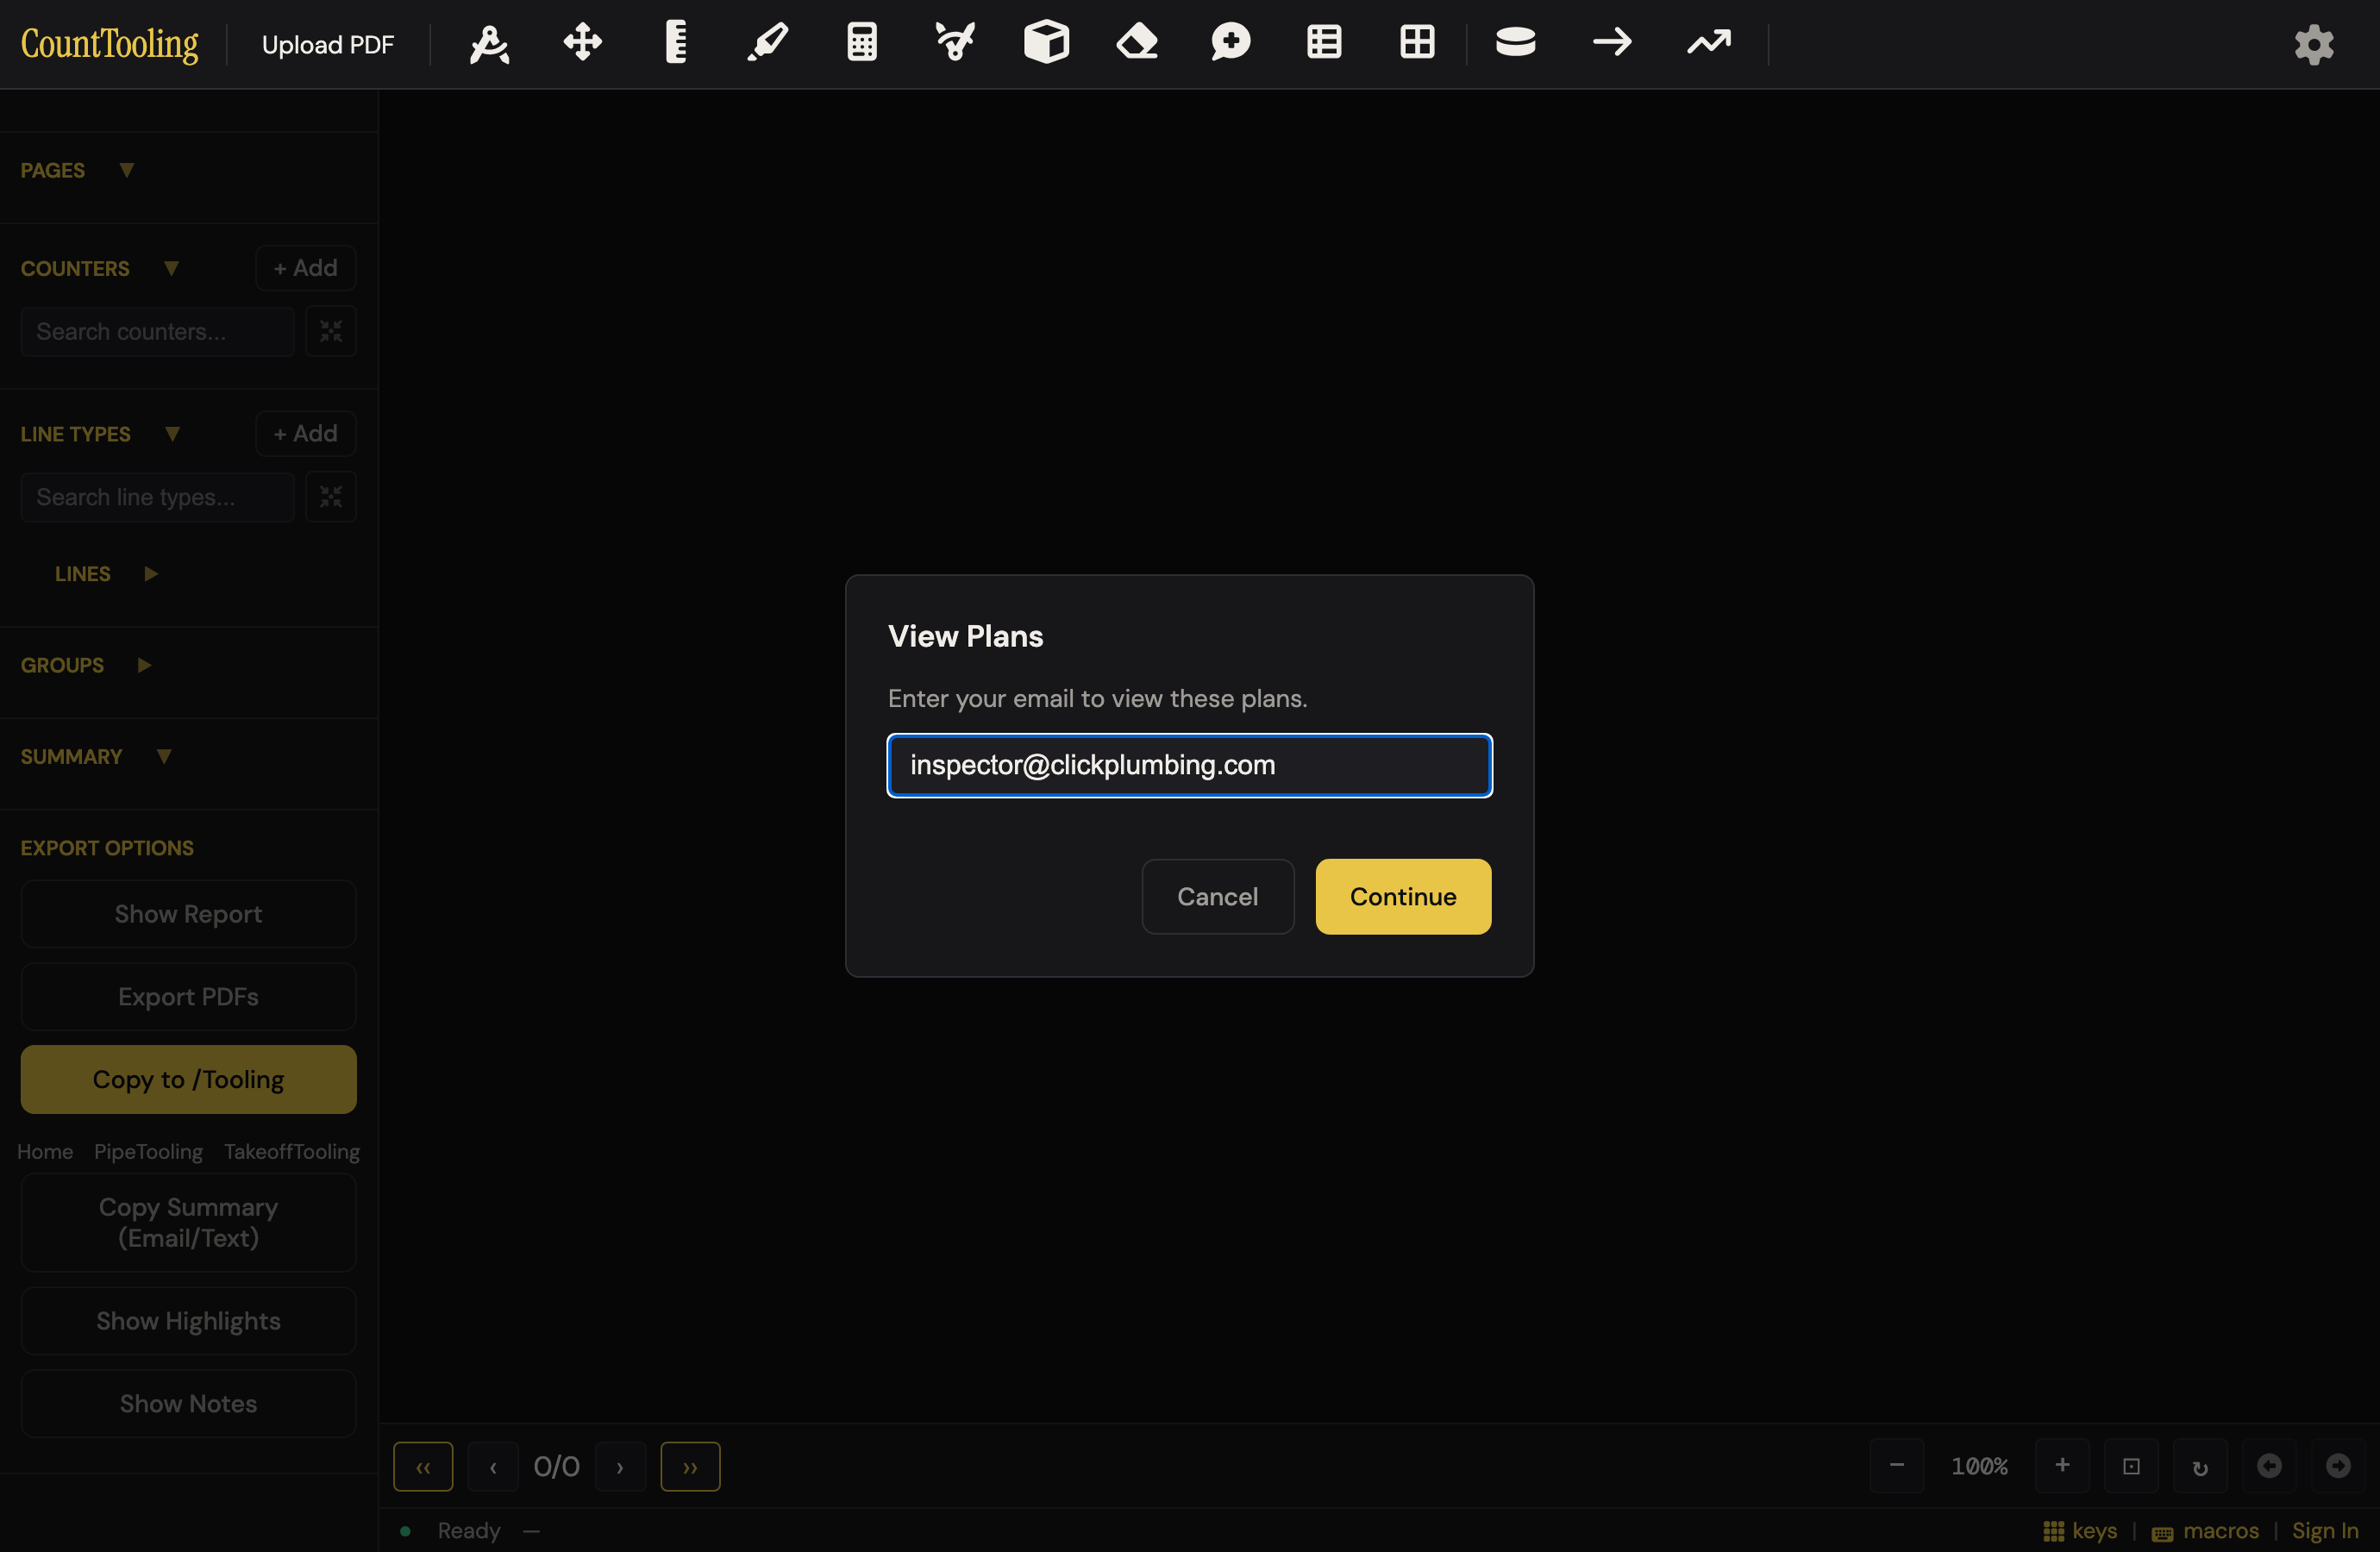Click Upload PDF in the toolbar
This screenshot has width=2380, height=1552.
(328, 45)
